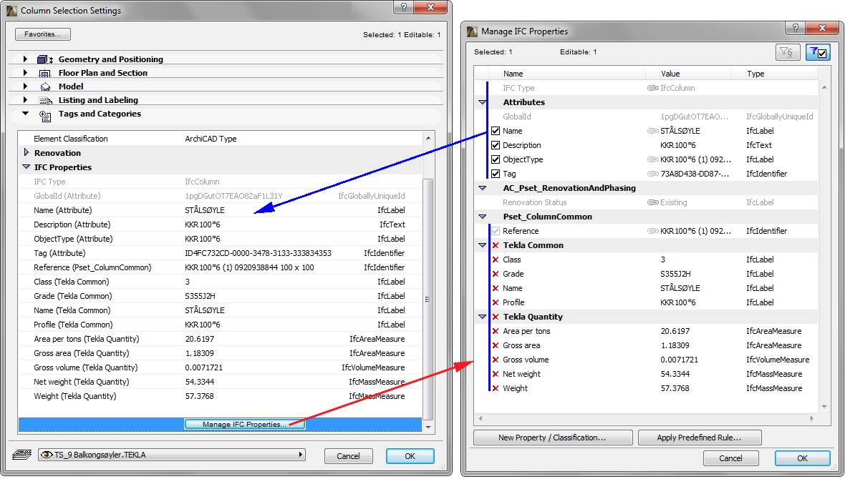This screenshot has width=845, height=479.
Task: Click the Geometry and Positioning panel icon
Action: [44, 59]
